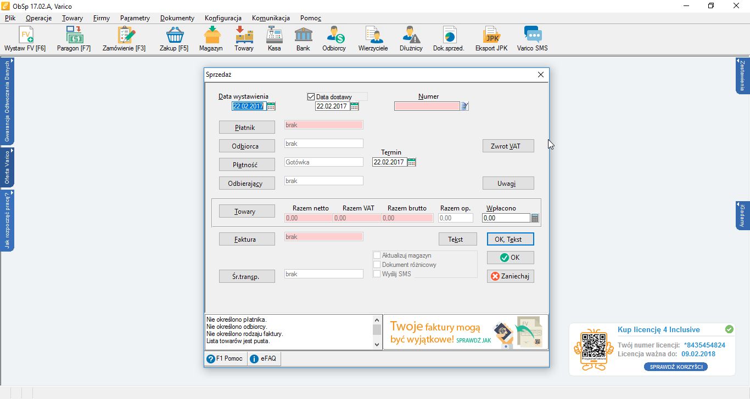
Task: Toggle the Aktualizuj magazyn checkbox
Action: point(377,255)
